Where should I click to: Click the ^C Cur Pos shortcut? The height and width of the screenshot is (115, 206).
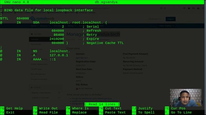click(175, 108)
